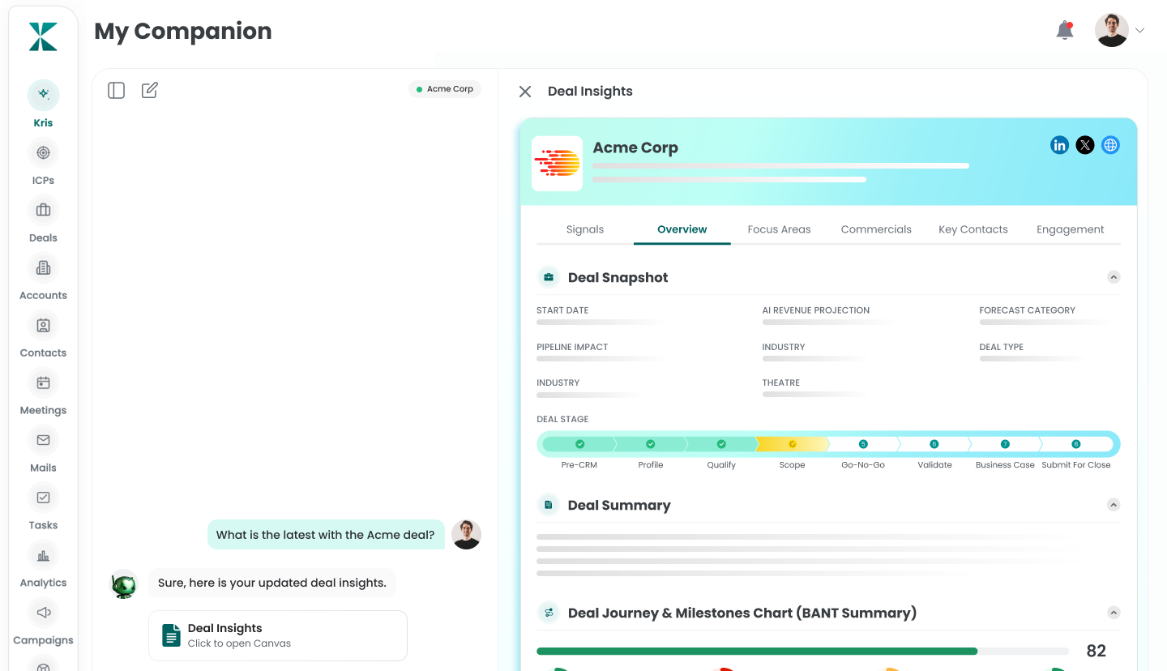
Task: Select the Profile deal stage
Action: [x=650, y=444]
